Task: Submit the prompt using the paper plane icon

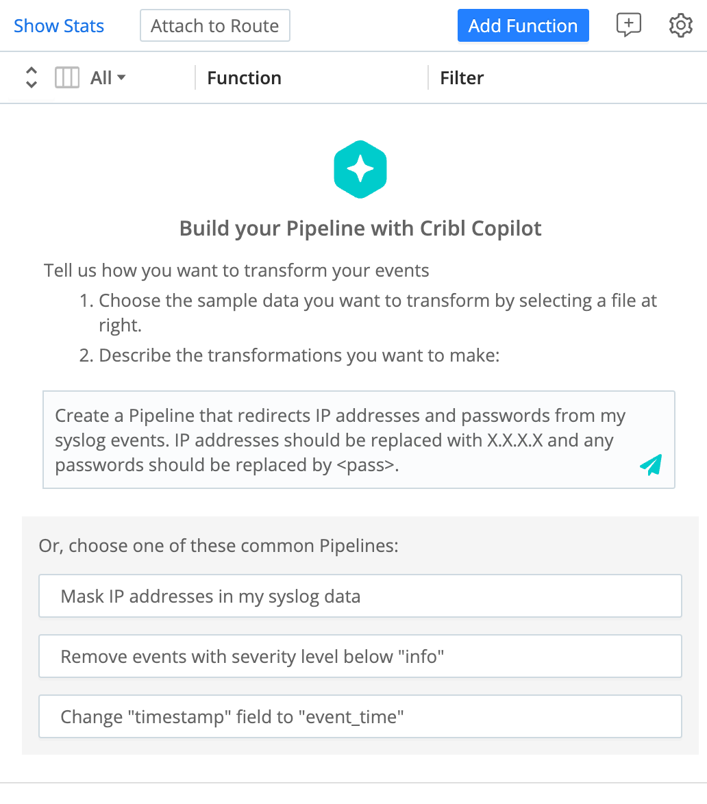Action: [x=649, y=465]
